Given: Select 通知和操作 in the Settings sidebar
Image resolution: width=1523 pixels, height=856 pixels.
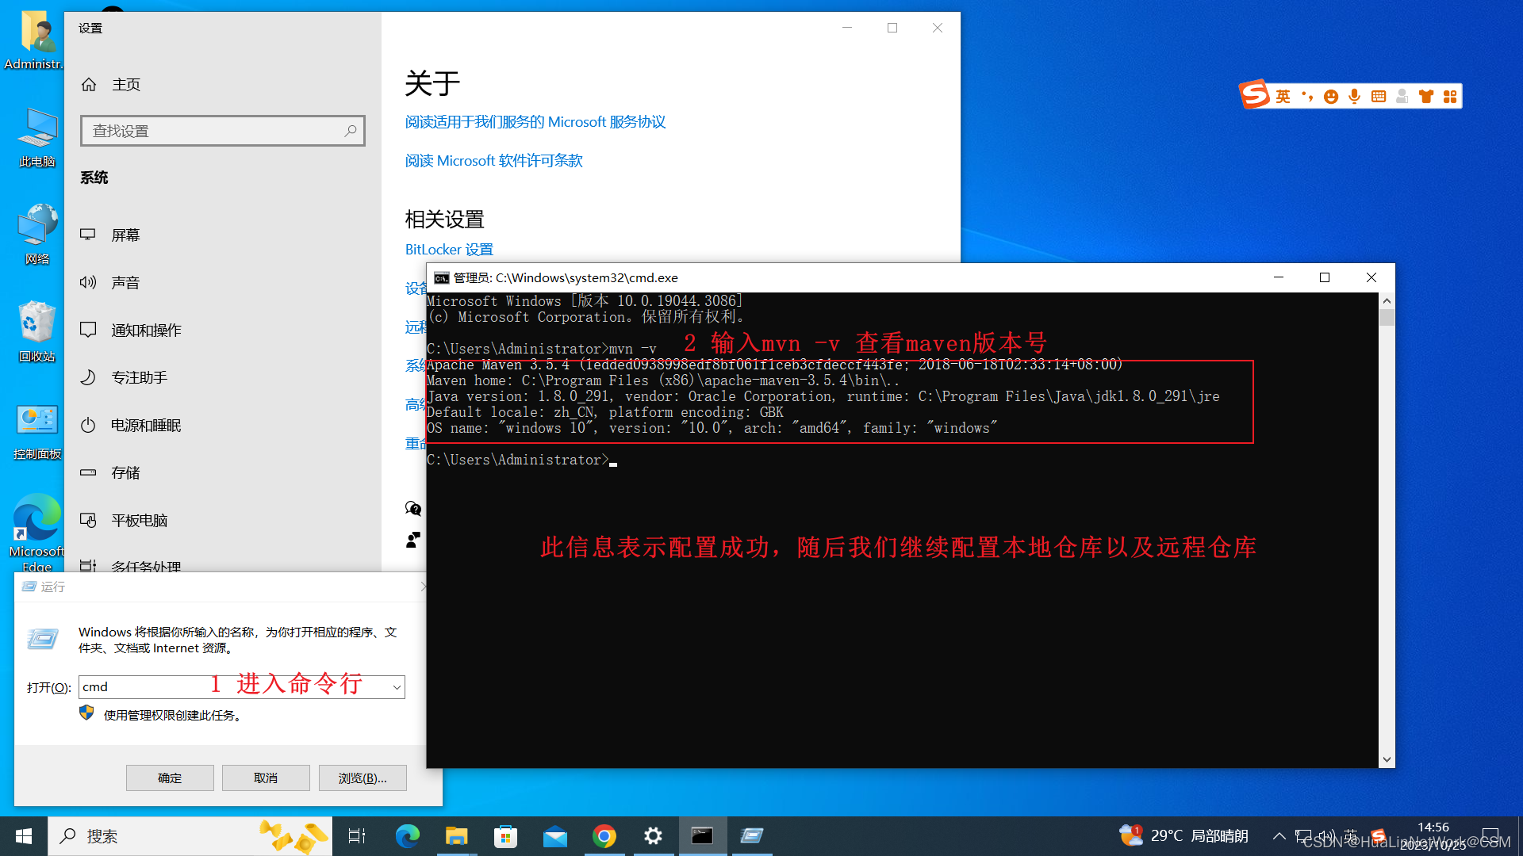Looking at the screenshot, I should 222,330.
